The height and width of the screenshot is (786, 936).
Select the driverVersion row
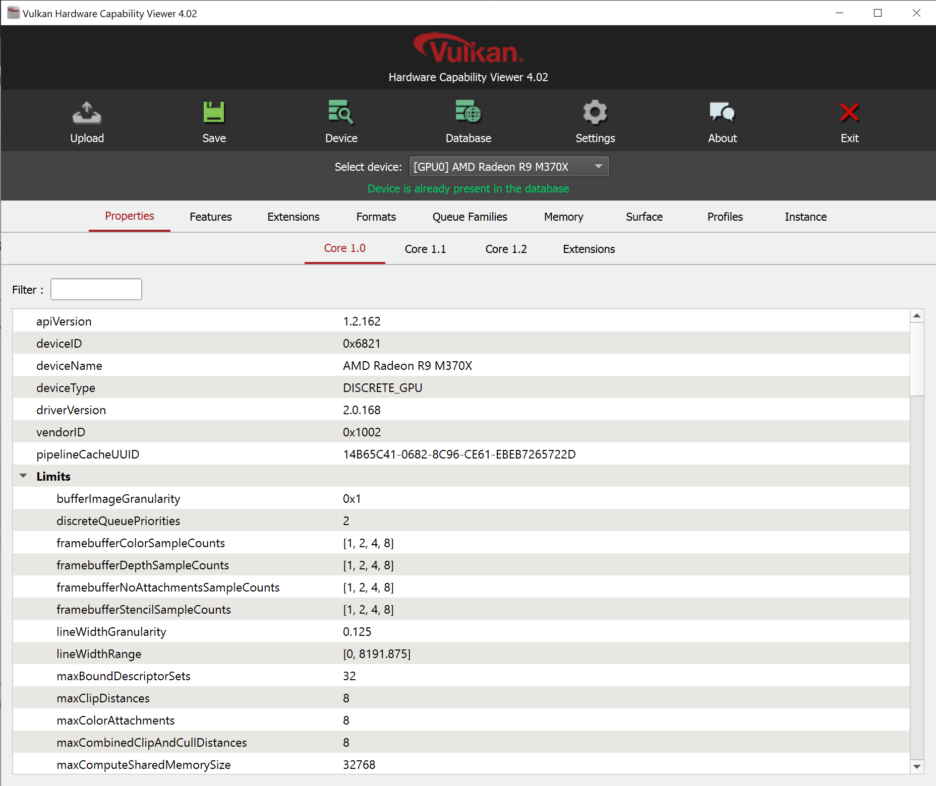click(x=461, y=410)
